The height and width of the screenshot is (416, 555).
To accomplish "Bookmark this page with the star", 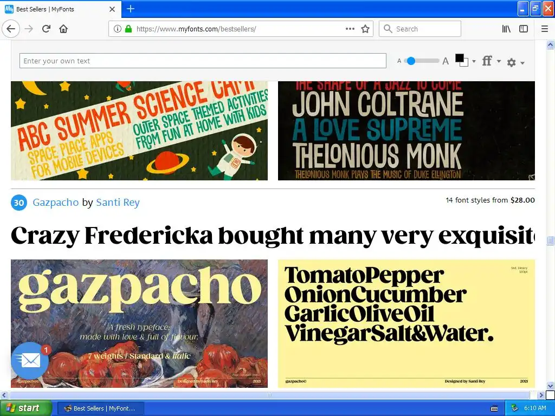I will pyautogui.click(x=365, y=29).
